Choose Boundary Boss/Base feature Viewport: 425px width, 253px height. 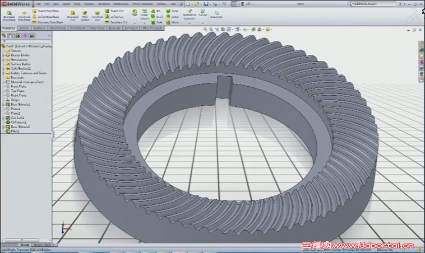(48, 22)
